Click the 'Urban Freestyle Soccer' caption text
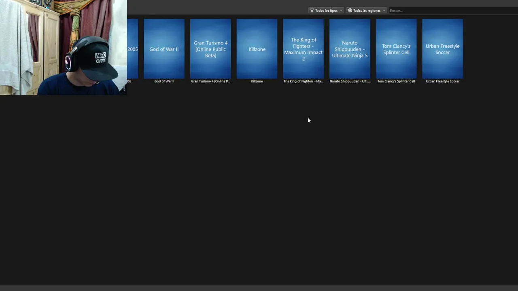Viewport: 518px width, 291px height. click(442, 81)
